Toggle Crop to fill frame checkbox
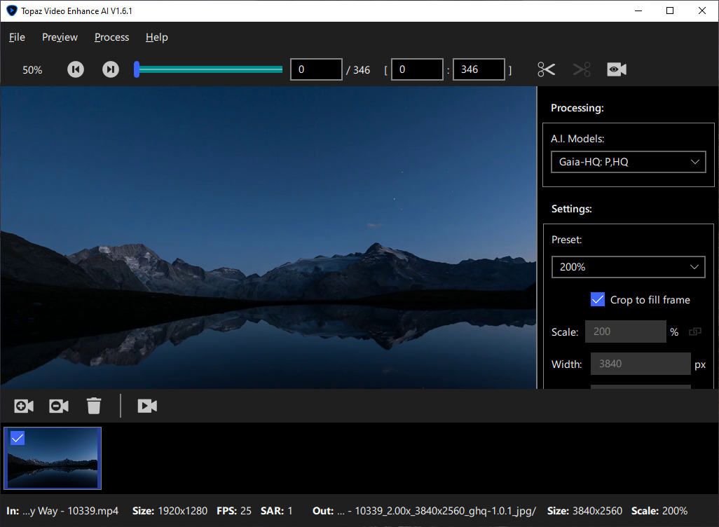The width and height of the screenshot is (719, 527). coord(598,299)
